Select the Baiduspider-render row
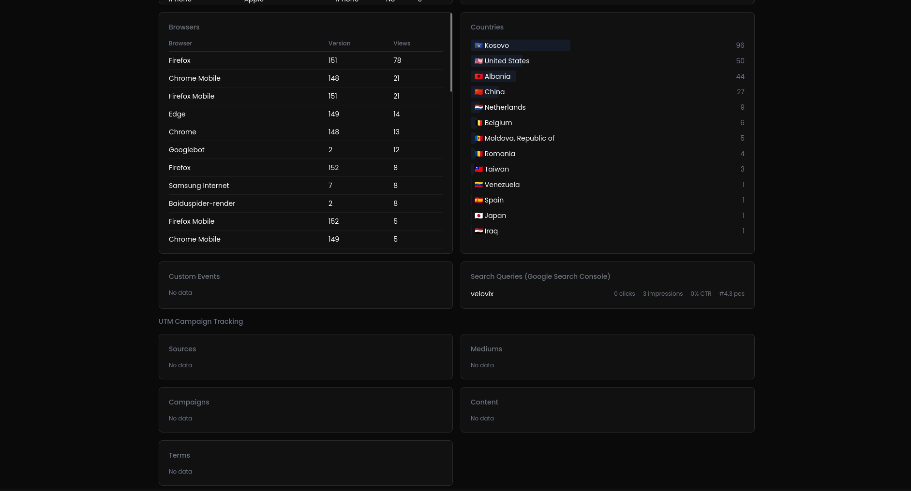Viewport: 911px width, 491px height. point(306,203)
